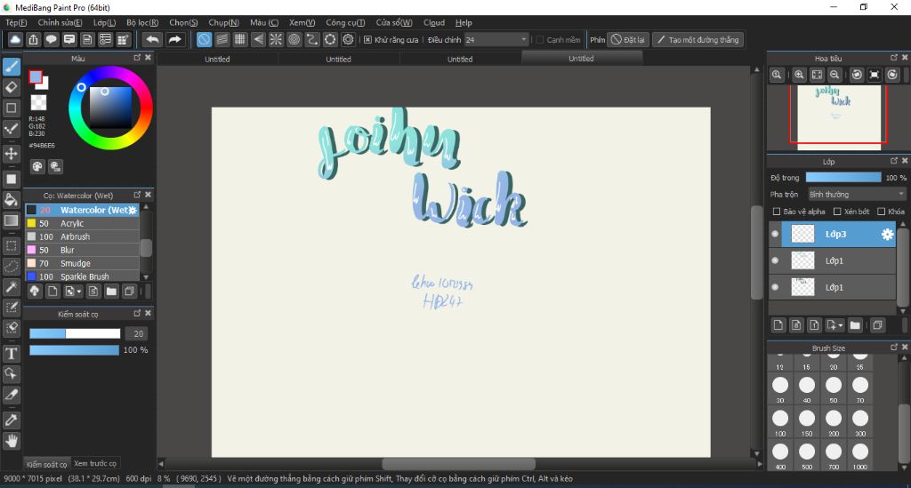Screen dimensions: 911x488
Task: Float the Brush Size panel
Action: click(x=894, y=347)
